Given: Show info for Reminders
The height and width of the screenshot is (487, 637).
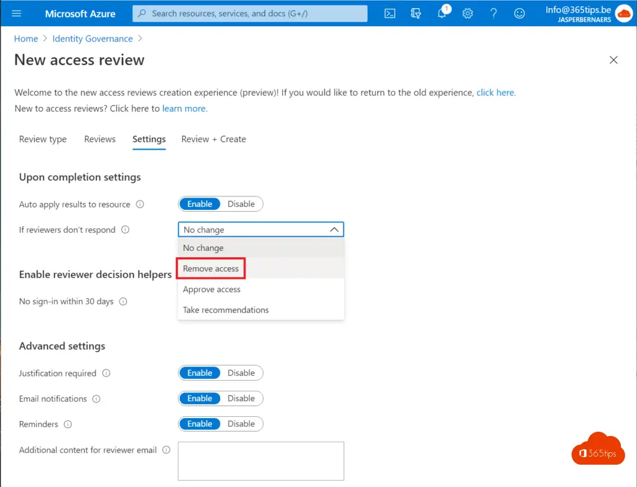Looking at the screenshot, I should [x=68, y=424].
